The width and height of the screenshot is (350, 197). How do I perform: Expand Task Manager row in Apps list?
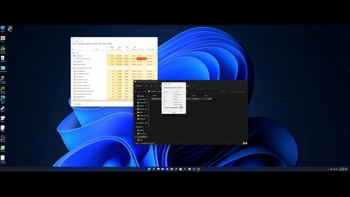[72, 61]
